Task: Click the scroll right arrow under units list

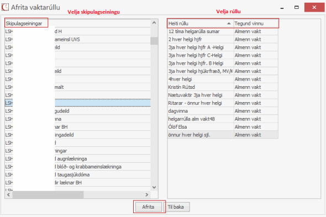Action: (x=147, y=195)
